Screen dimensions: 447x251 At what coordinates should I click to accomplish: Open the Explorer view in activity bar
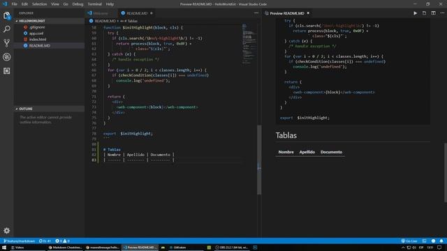(x=6, y=15)
